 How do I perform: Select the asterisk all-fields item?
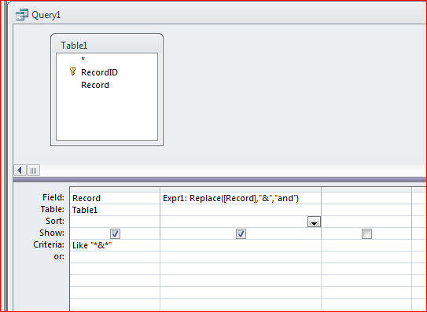(83, 59)
